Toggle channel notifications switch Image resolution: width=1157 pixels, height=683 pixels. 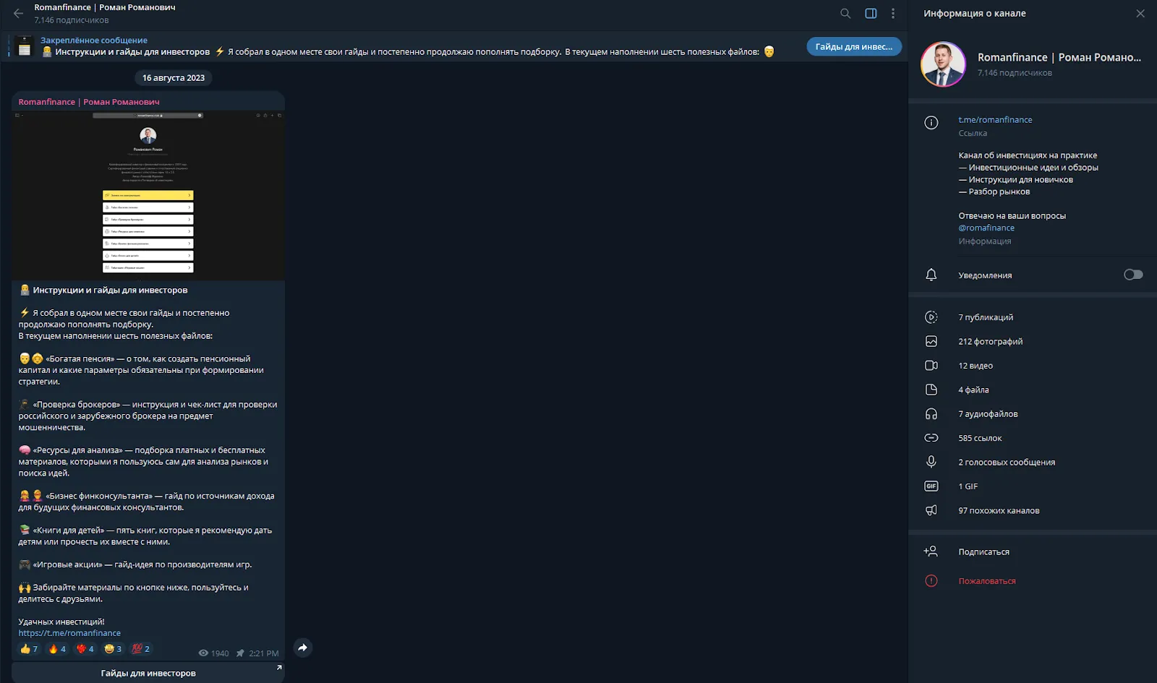pyautogui.click(x=1133, y=275)
